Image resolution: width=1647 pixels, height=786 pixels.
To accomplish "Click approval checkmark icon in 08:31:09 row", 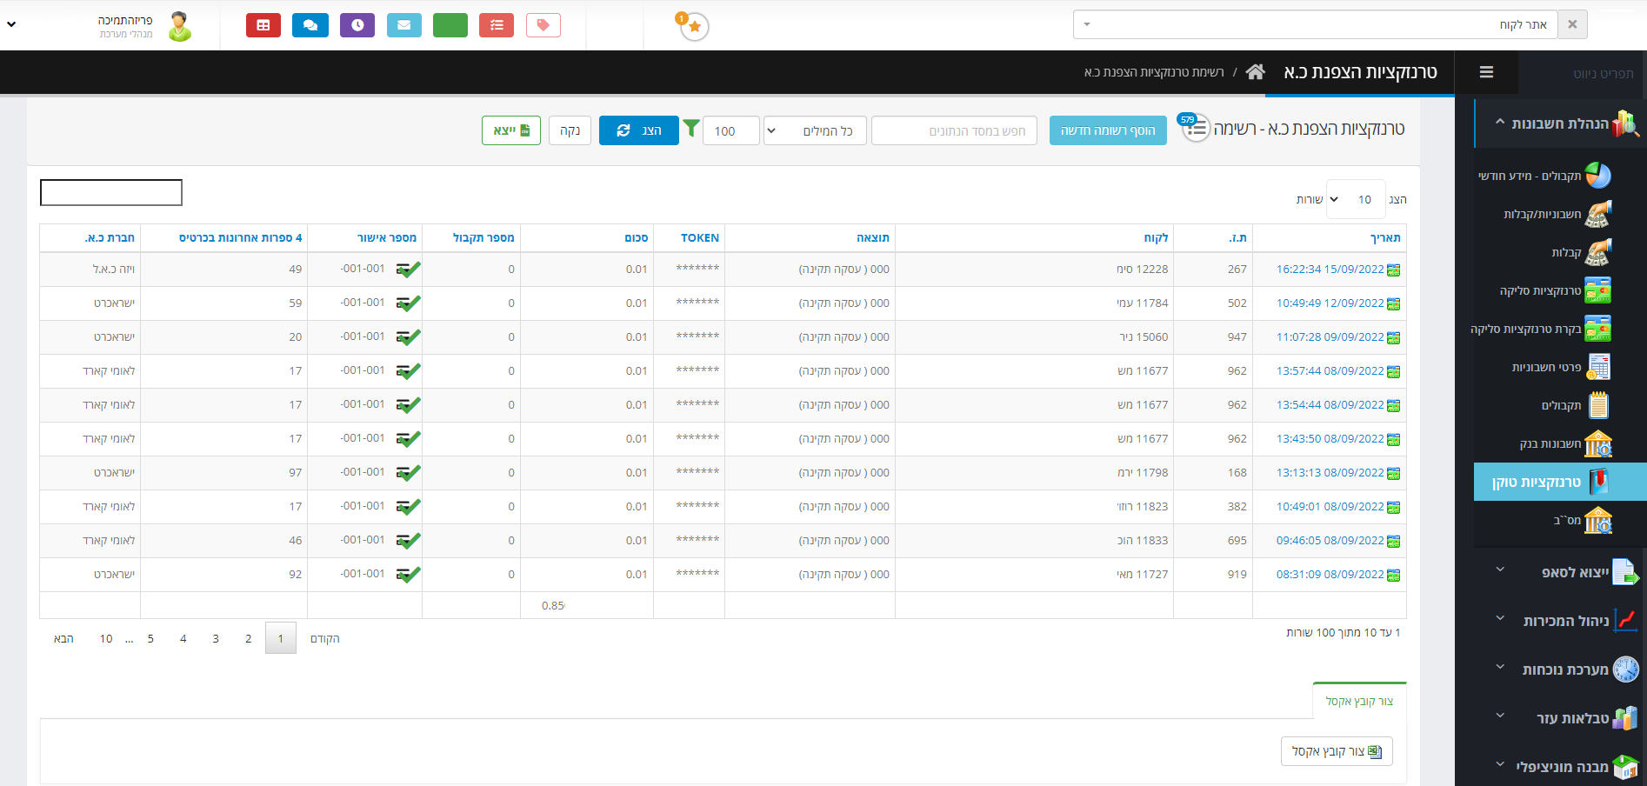I will (408, 575).
